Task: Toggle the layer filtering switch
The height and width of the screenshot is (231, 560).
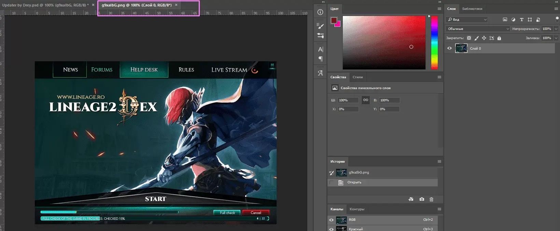Action: click(x=557, y=20)
